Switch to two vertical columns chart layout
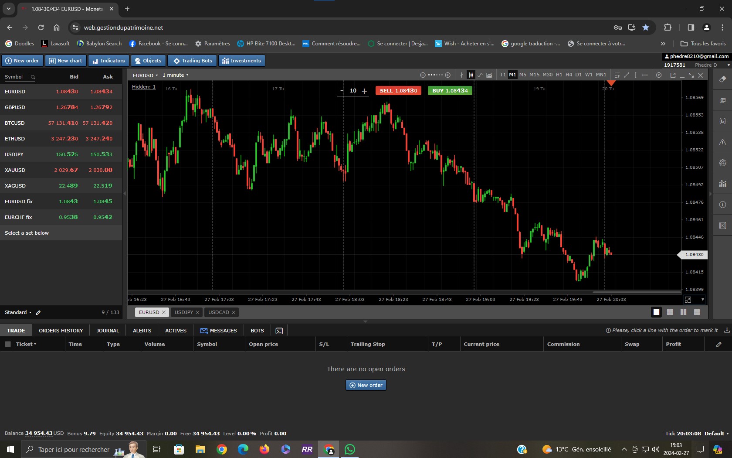The image size is (732, 458). pyautogui.click(x=683, y=312)
